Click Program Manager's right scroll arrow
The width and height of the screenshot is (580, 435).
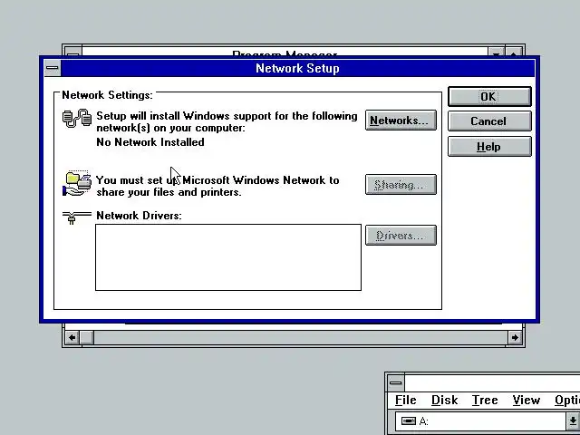point(515,337)
